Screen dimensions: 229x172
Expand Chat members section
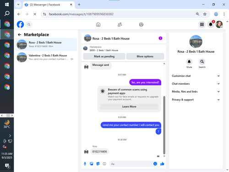[x=196, y=84]
